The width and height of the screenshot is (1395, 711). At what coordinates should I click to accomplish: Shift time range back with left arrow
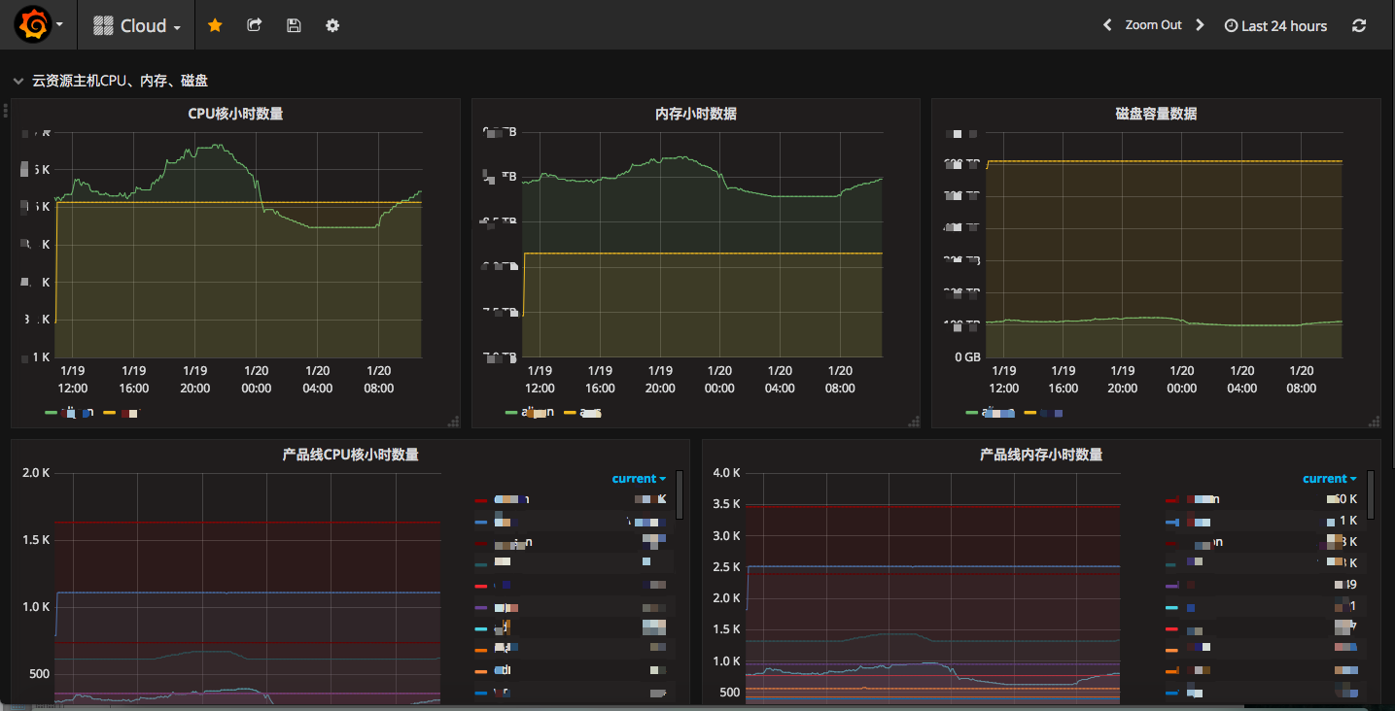click(1107, 25)
